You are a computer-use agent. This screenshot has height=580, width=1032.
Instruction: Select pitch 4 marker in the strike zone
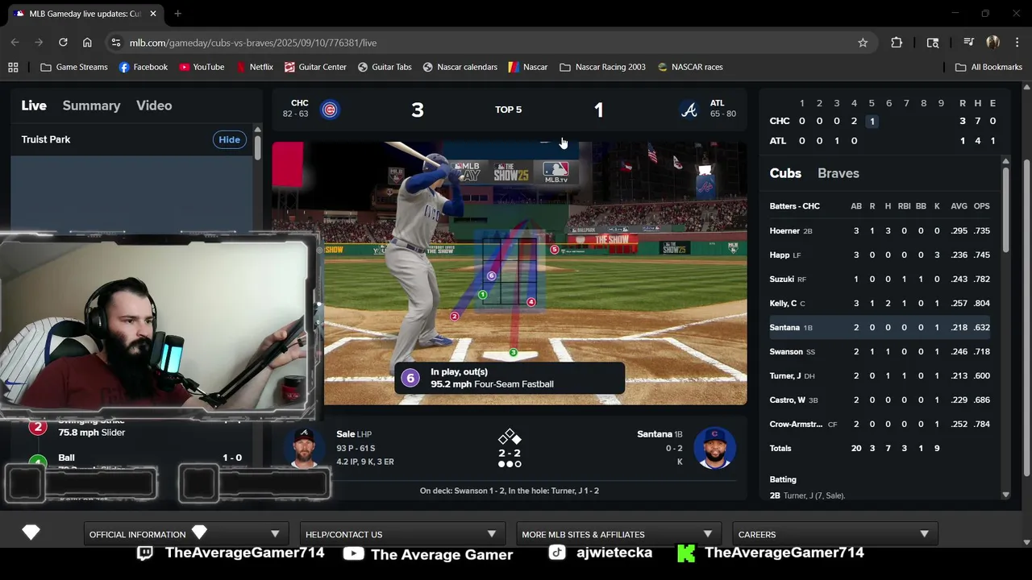coord(531,302)
